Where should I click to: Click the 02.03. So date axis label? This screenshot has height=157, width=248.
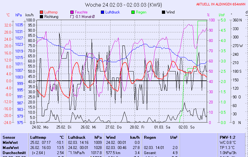(188, 127)
